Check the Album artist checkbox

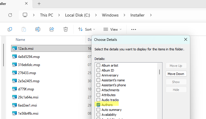click(x=98, y=65)
